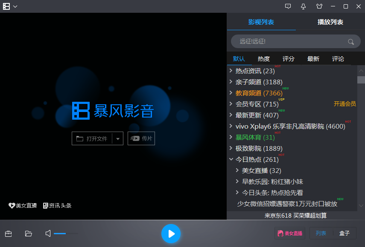
Task: Collapse the 今日热点 category
Action: (x=232, y=159)
